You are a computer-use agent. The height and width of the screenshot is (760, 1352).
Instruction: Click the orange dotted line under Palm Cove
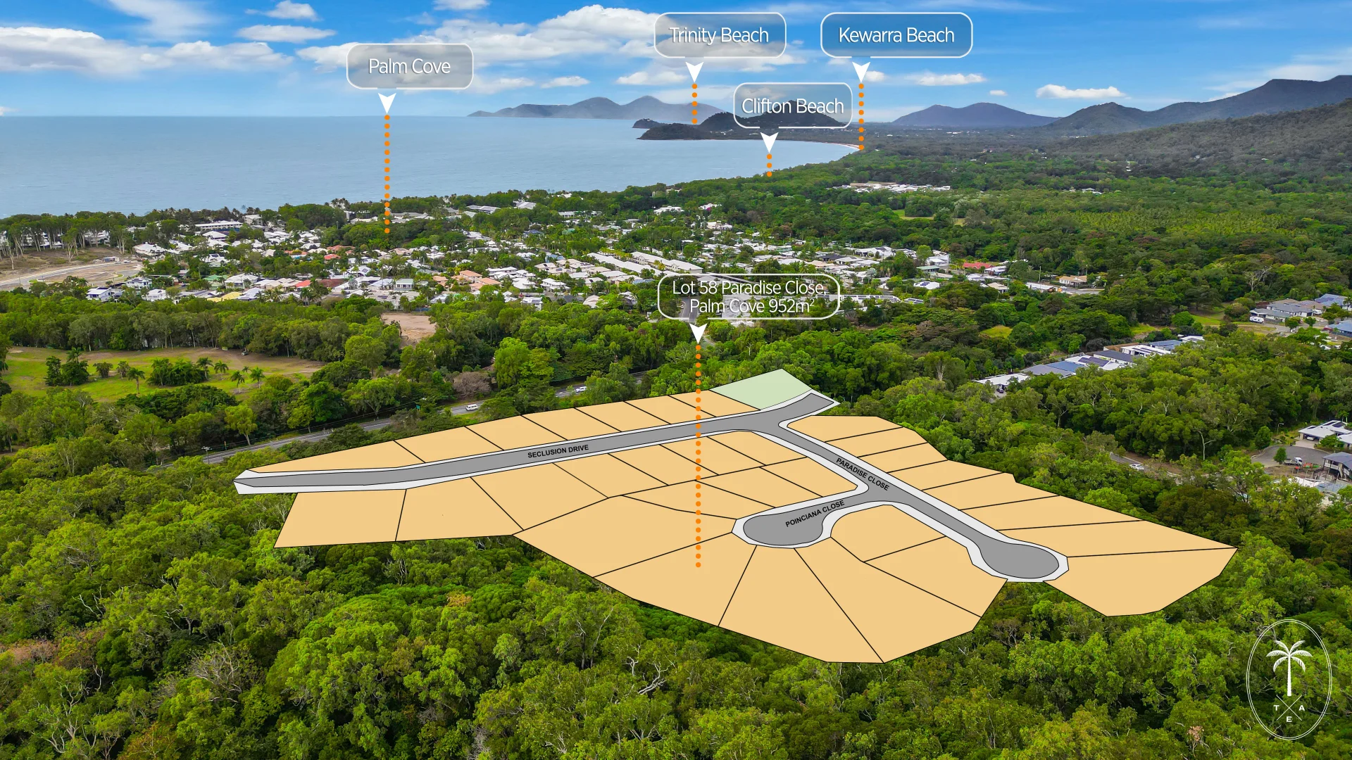(x=387, y=169)
